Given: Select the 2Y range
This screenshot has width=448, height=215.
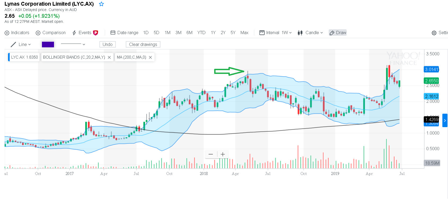Looking at the screenshot, I should pyautogui.click(x=223, y=33).
